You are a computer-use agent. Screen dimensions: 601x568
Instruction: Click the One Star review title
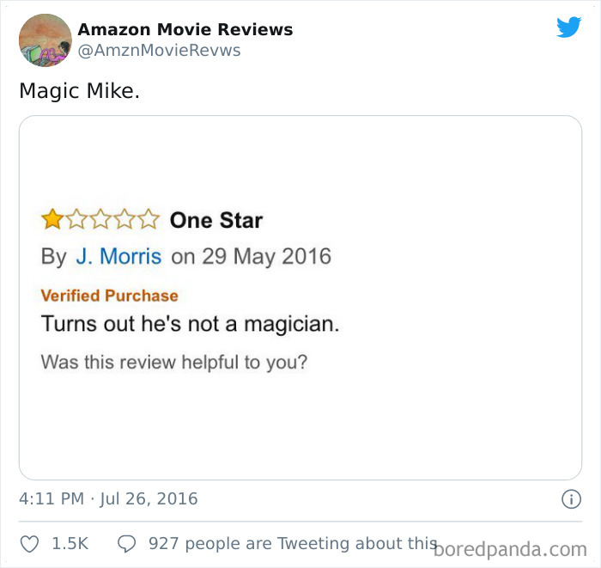[x=216, y=220]
